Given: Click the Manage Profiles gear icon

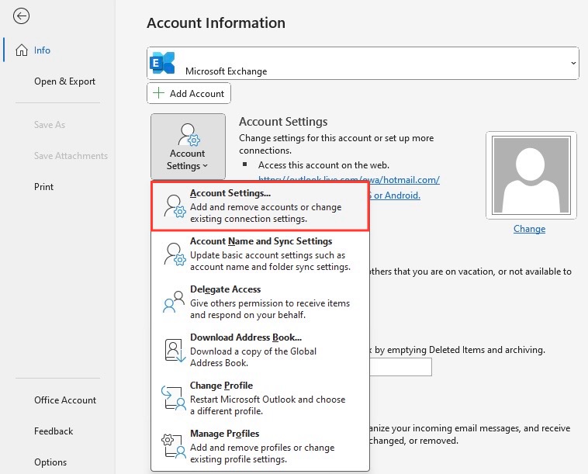Looking at the screenshot, I should [x=174, y=446].
